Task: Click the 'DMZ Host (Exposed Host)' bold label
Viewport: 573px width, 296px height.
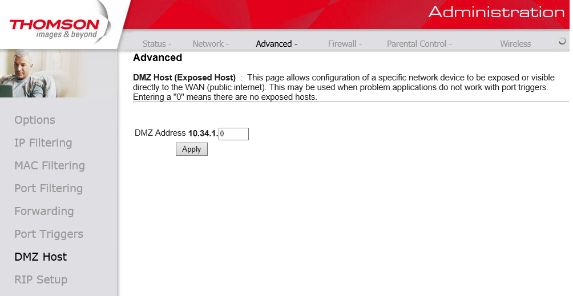Action: click(184, 78)
